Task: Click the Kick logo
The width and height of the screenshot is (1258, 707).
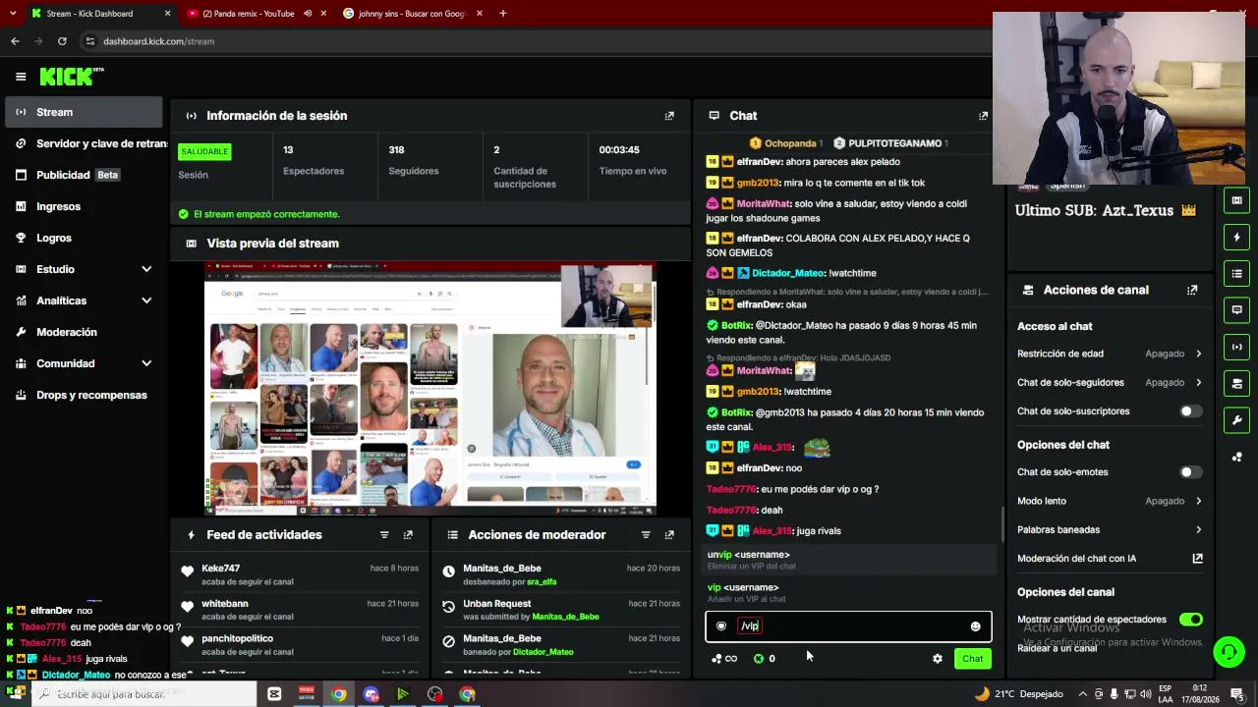Action: click(72, 77)
